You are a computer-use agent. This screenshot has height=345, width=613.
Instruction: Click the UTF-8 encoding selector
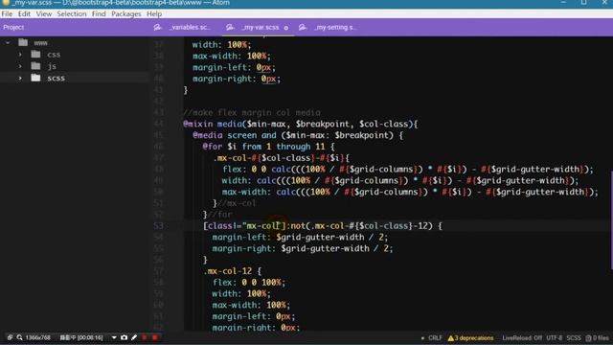point(554,338)
